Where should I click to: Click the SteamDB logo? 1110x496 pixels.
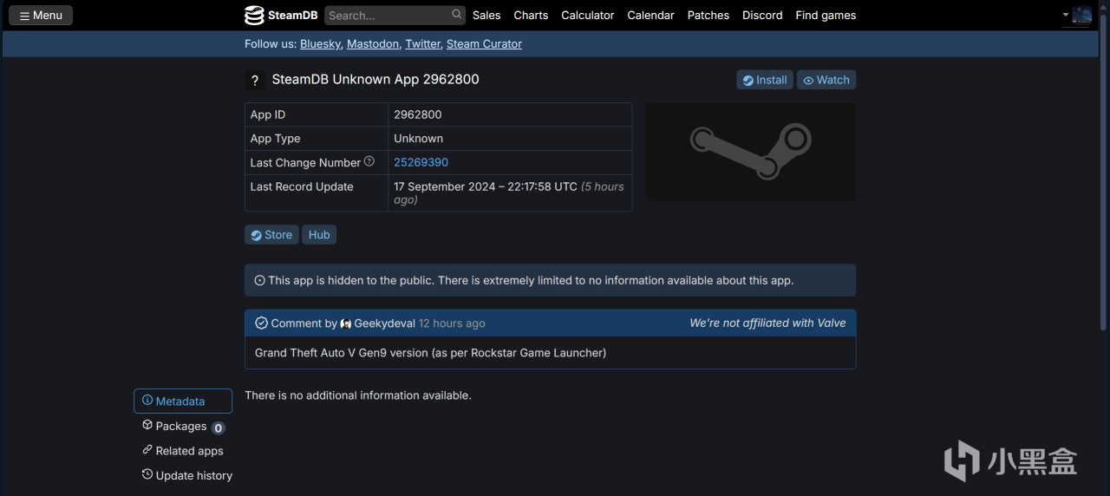coord(281,15)
